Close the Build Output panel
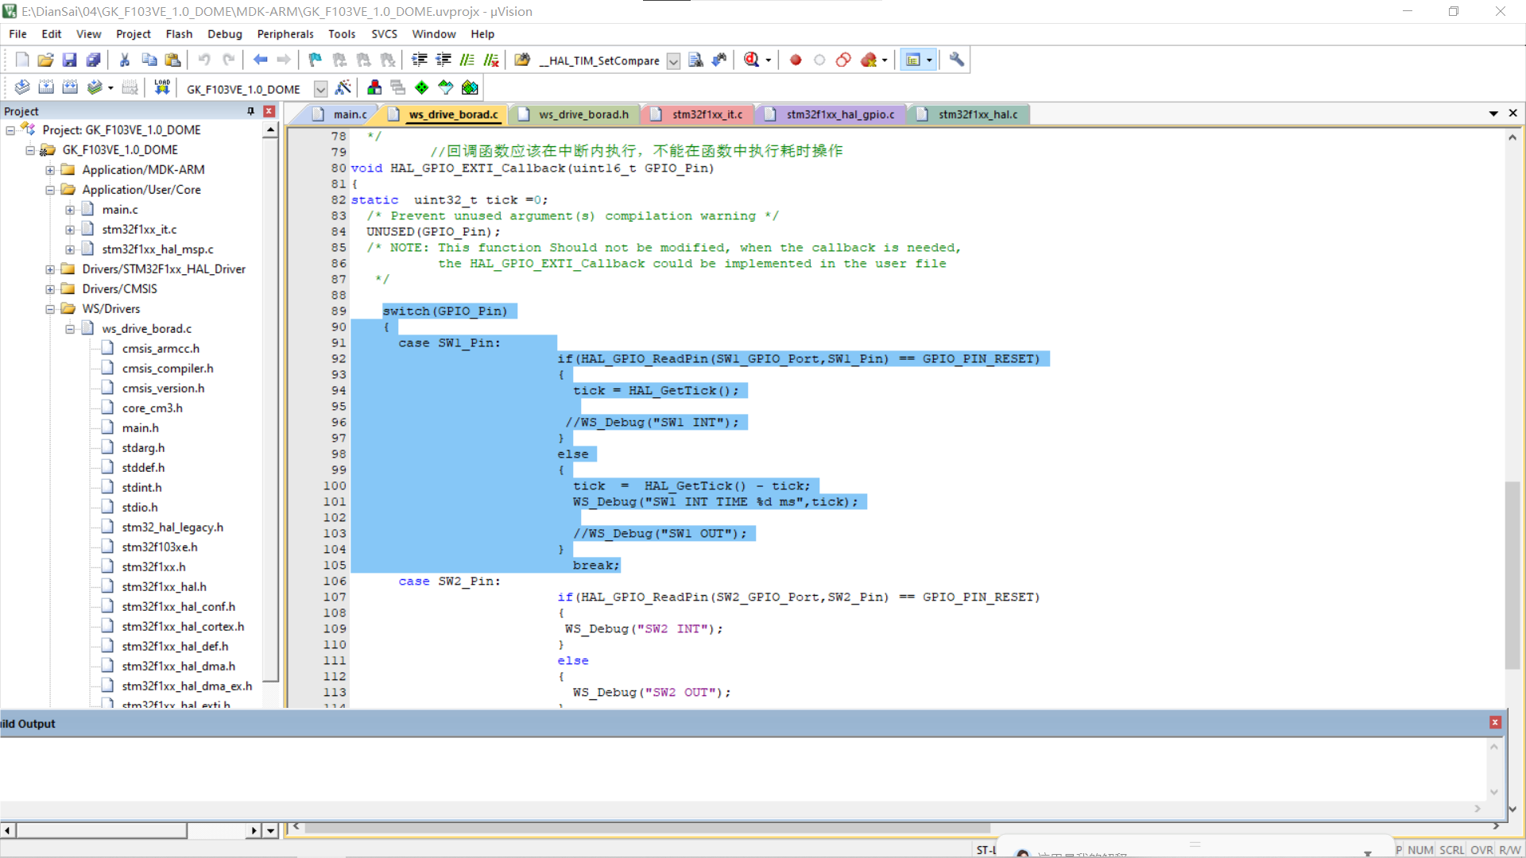The width and height of the screenshot is (1526, 858). [x=1495, y=722]
